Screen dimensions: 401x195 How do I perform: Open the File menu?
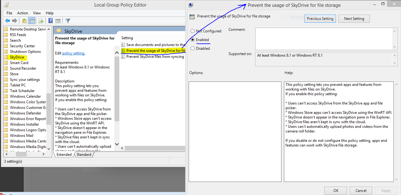[x=9, y=13]
